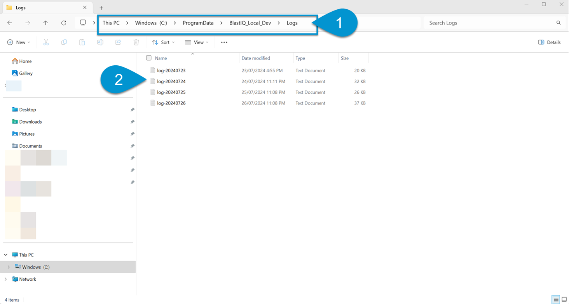Select Network in the navigation tree

click(x=24, y=279)
